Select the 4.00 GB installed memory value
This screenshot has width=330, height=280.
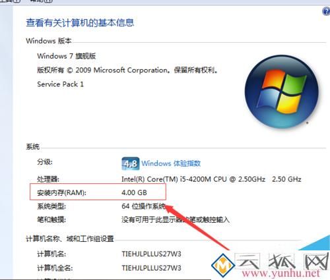[x=134, y=192]
